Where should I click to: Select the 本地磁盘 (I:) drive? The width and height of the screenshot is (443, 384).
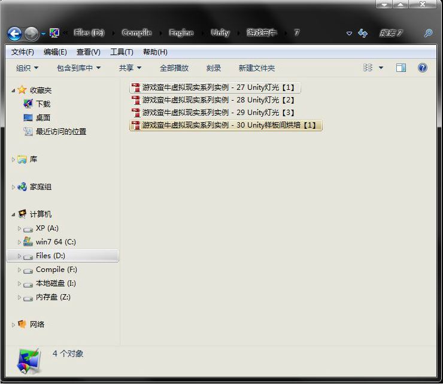(x=56, y=283)
